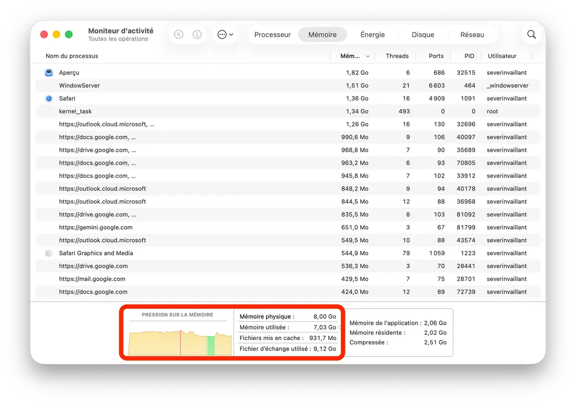Click the Compressée 2,51 Go entry

pyautogui.click(x=398, y=343)
